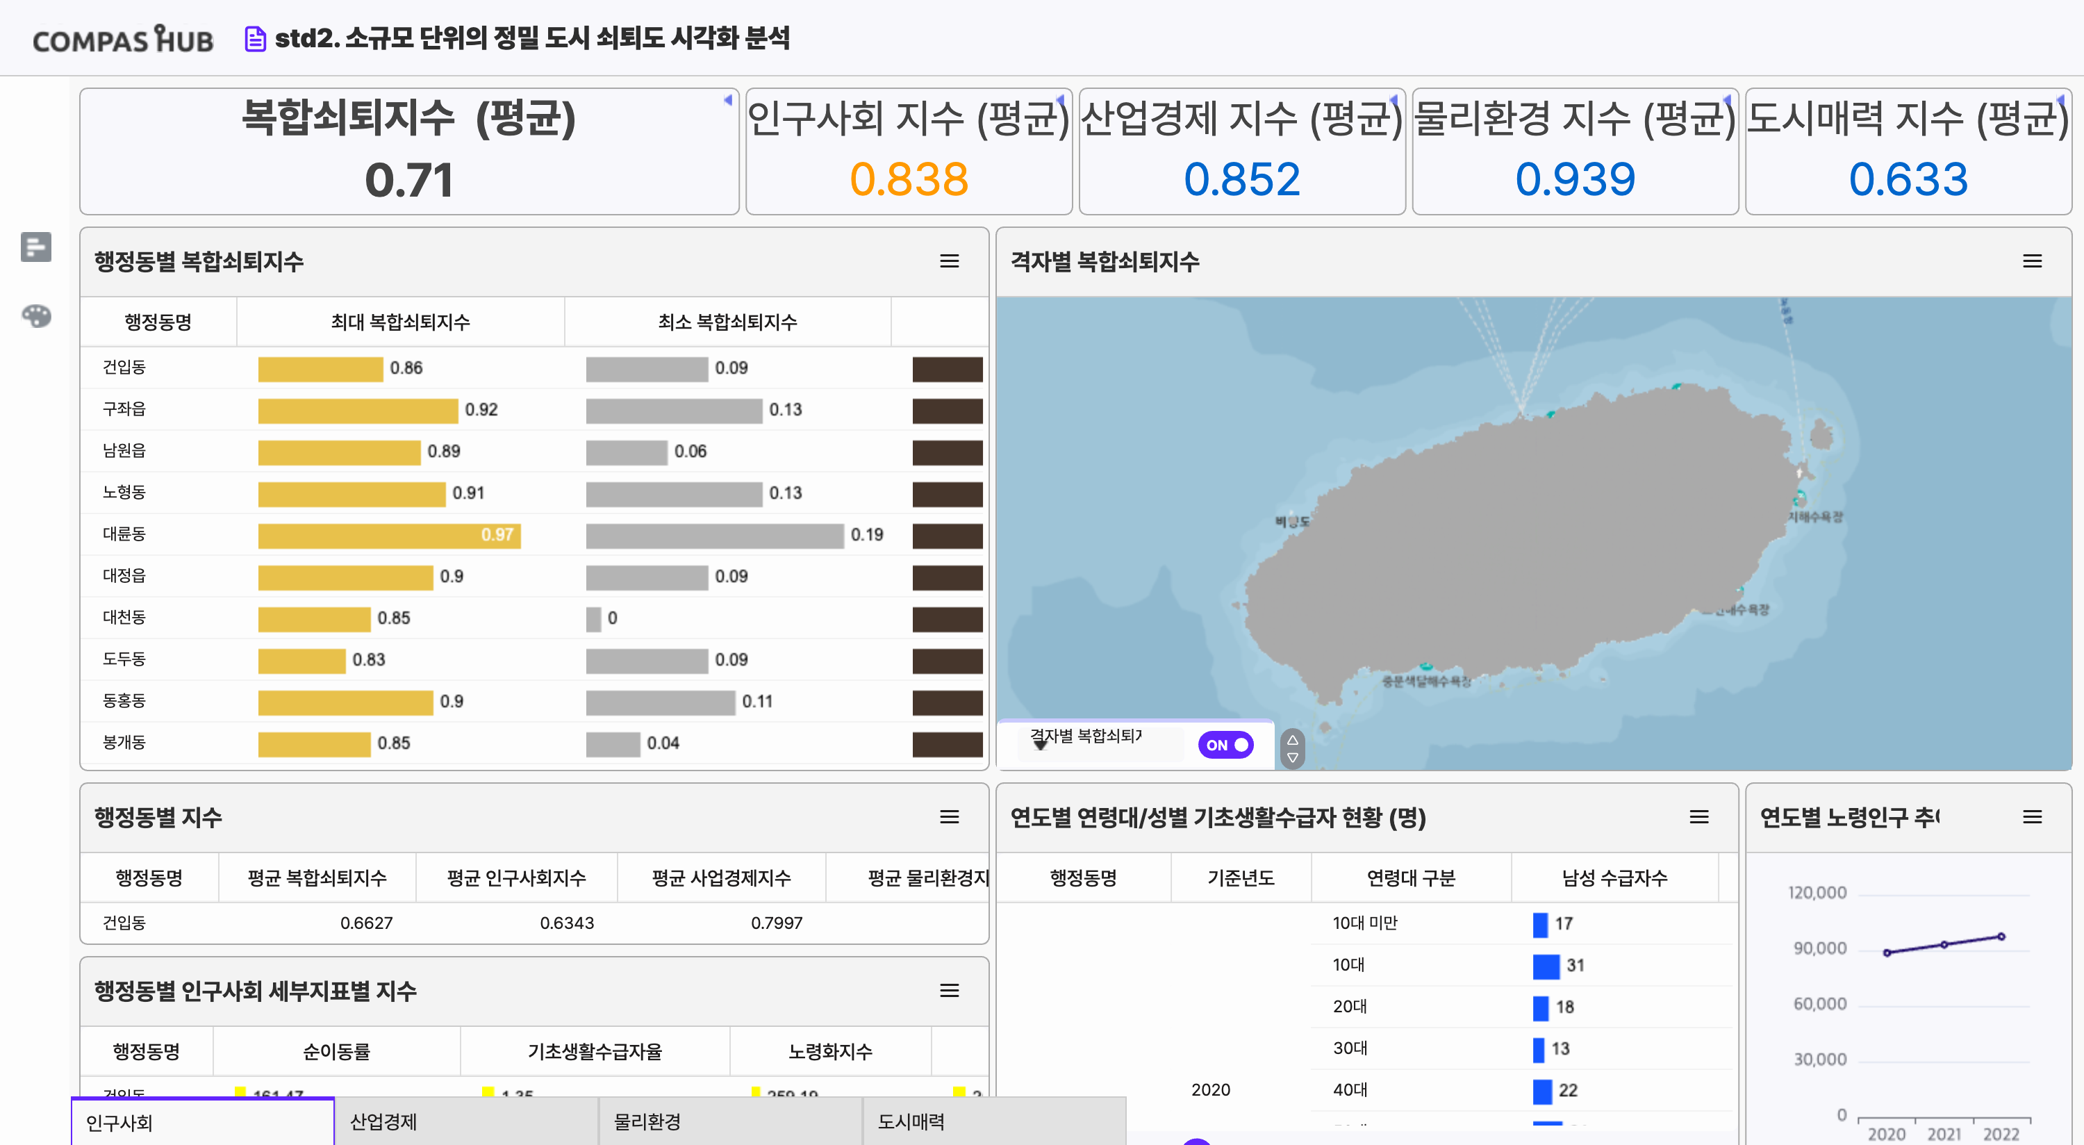Viewport: 2084px width, 1145px height.
Task: Click 연령대 구분 column header
Action: tap(1411, 878)
